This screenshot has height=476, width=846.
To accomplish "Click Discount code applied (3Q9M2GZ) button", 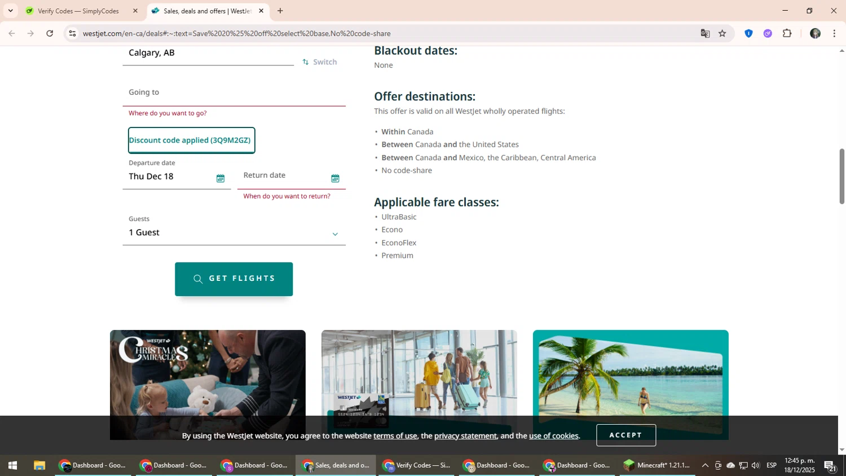I will pyautogui.click(x=191, y=140).
